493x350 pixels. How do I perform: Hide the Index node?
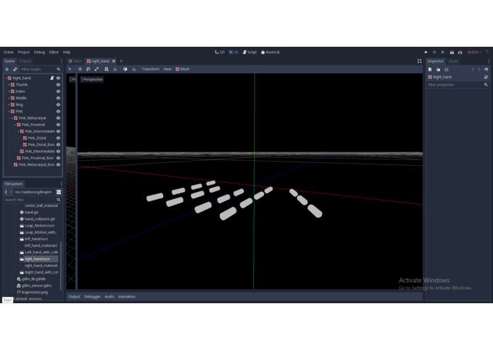pos(58,91)
